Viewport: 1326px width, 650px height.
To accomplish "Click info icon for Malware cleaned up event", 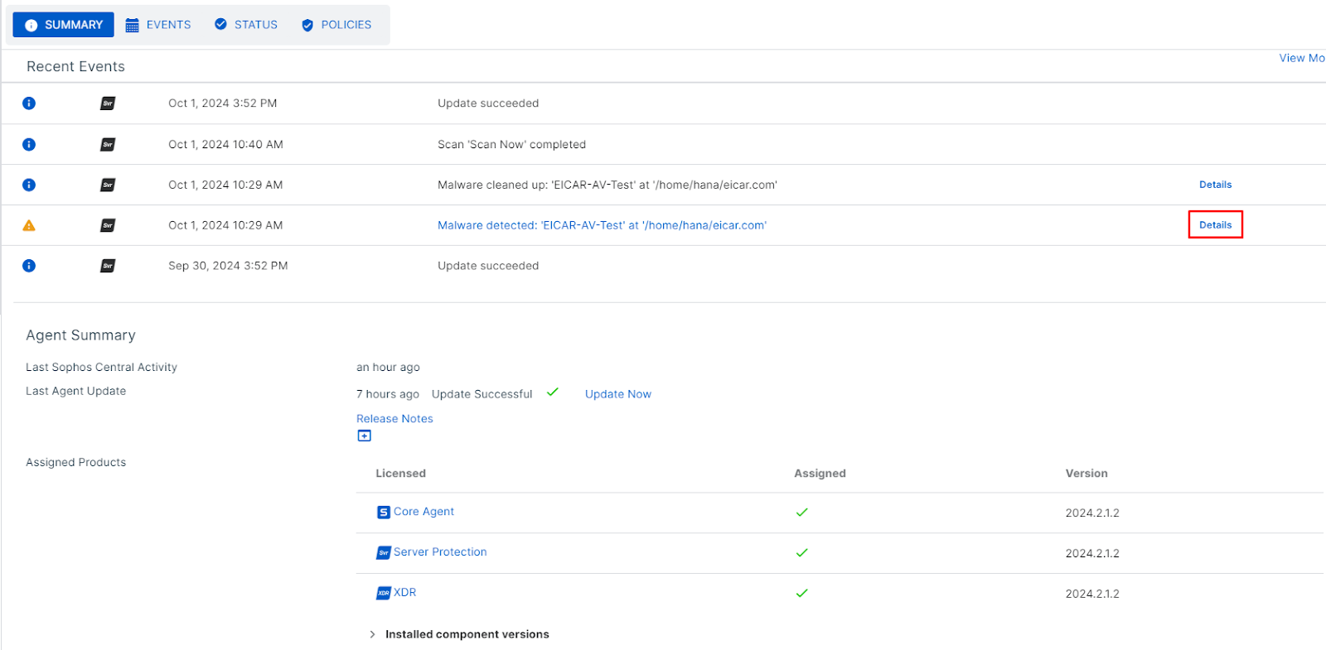I will coord(29,185).
